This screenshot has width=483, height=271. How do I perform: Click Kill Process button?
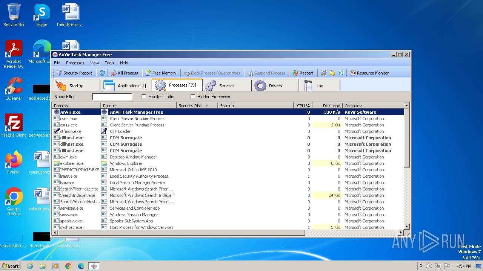[x=125, y=73]
